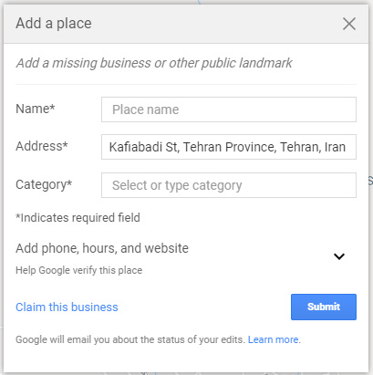Click the Add phone, hours, and website heading
The width and height of the screenshot is (373, 375).
coord(102,248)
